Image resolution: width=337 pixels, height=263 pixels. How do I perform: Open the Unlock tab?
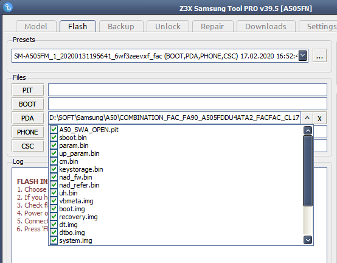(x=168, y=26)
